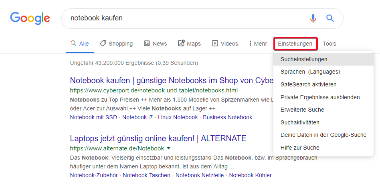Screen dimensions: 380x186
Task: Open the Cyberport Notebook kaufen result title
Action: click(172, 80)
